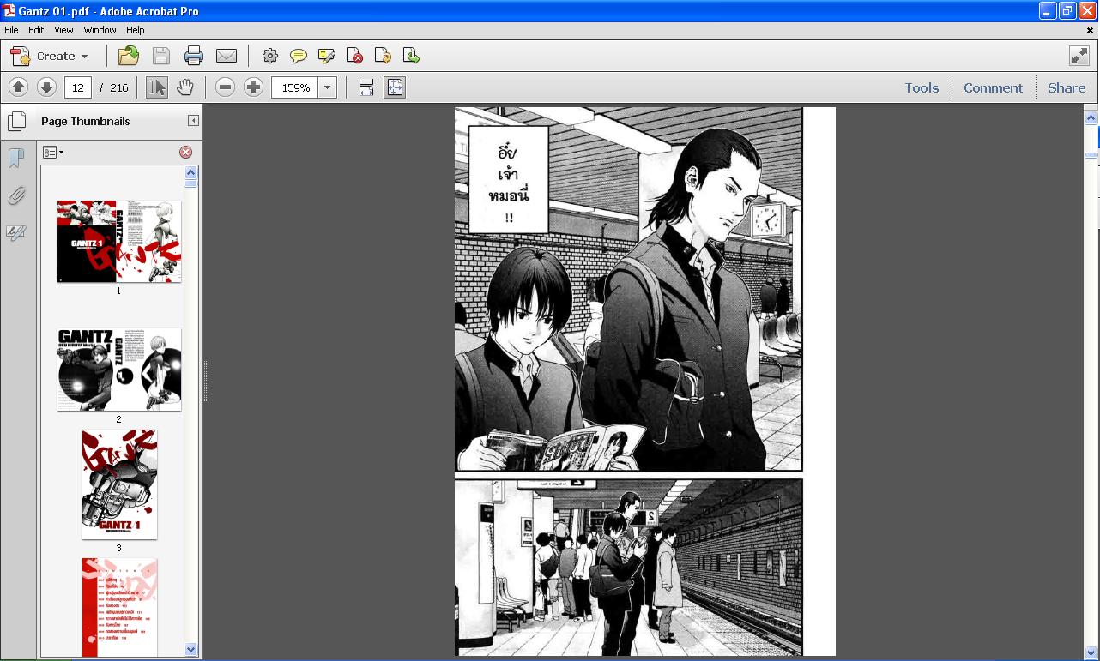Click the Open file folder icon
This screenshot has height=661, width=1100.
(x=129, y=56)
